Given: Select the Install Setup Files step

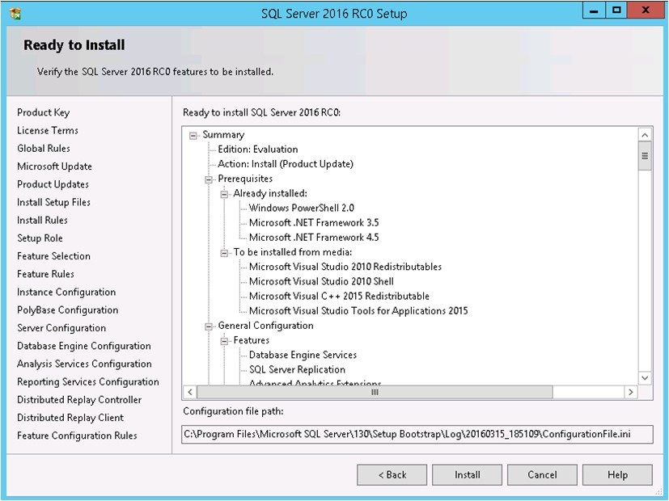Looking at the screenshot, I should point(53,202).
